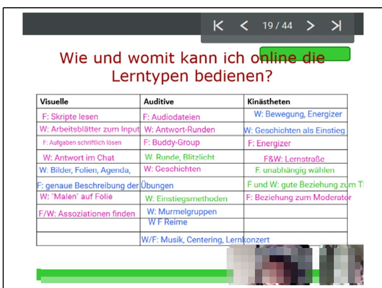This screenshot has height=288, width=382.
Task: Click the left pixelated webcam thumbnail
Action: tap(269, 265)
